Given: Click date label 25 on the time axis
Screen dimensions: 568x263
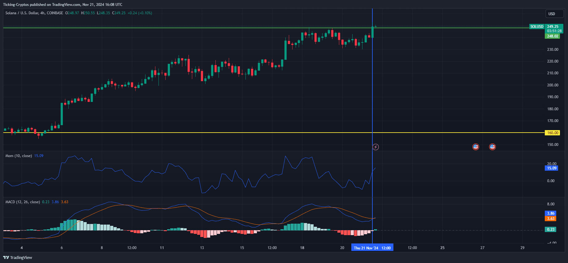Looking at the screenshot, I should click(x=442, y=248).
